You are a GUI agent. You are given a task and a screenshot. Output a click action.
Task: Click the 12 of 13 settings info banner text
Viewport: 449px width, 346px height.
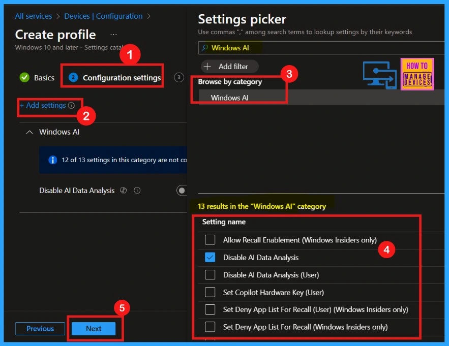(x=124, y=160)
